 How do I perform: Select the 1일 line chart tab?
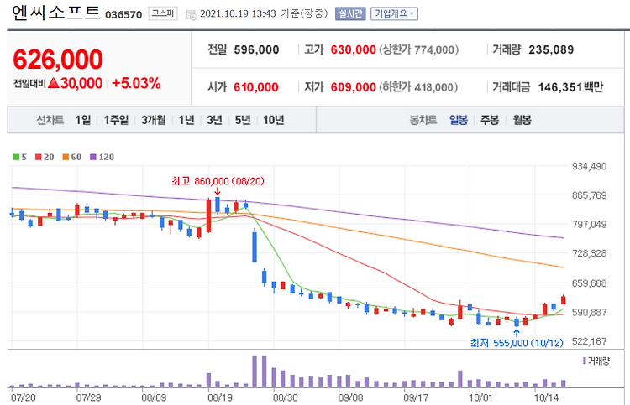click(x=83, y=120)
